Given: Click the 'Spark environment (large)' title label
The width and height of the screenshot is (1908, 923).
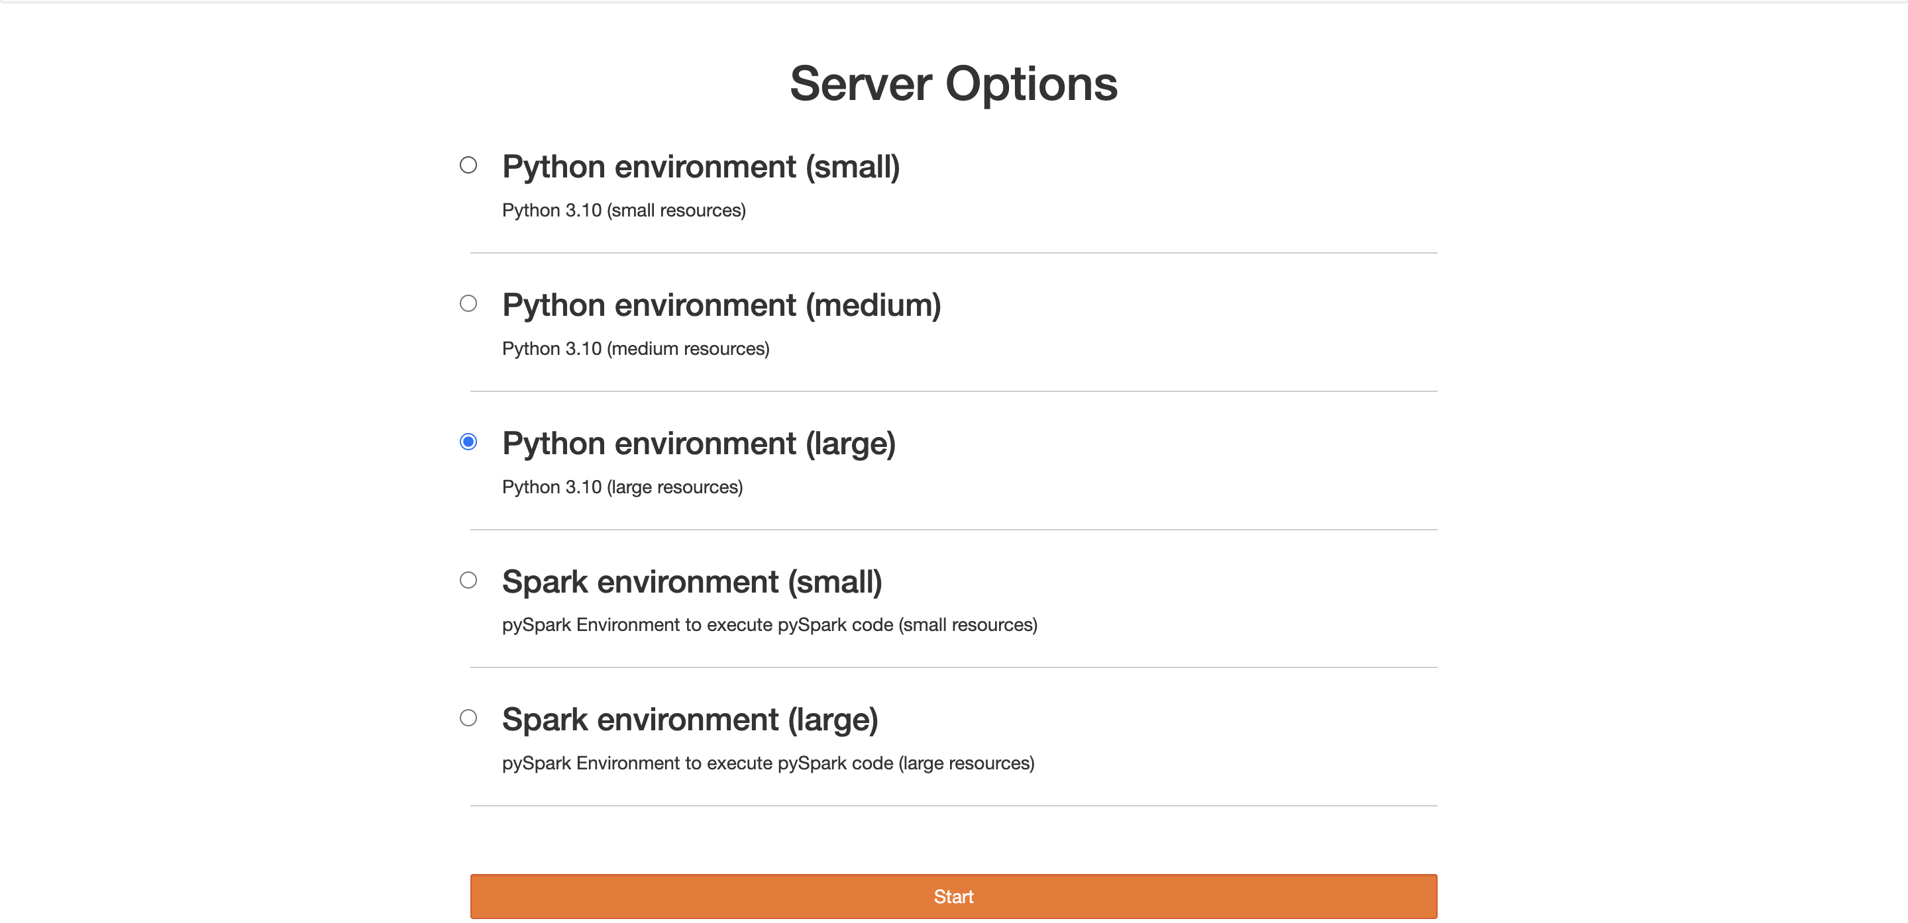Looking at the screenshot, I should [690, 720].
